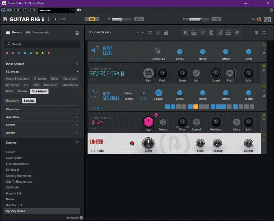The width and height of the screenshot is (274, 221).
Task: Click the pink Rate knob on Delay
Action: click(148, 122)
